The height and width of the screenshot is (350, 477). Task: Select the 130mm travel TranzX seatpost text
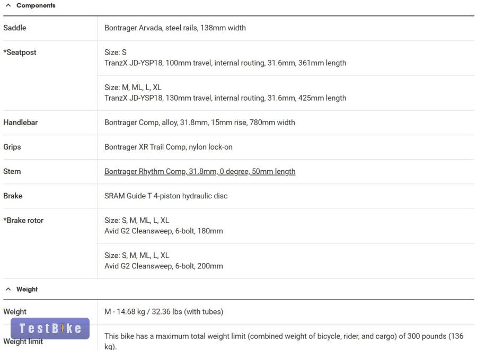(x=225, y=98)
